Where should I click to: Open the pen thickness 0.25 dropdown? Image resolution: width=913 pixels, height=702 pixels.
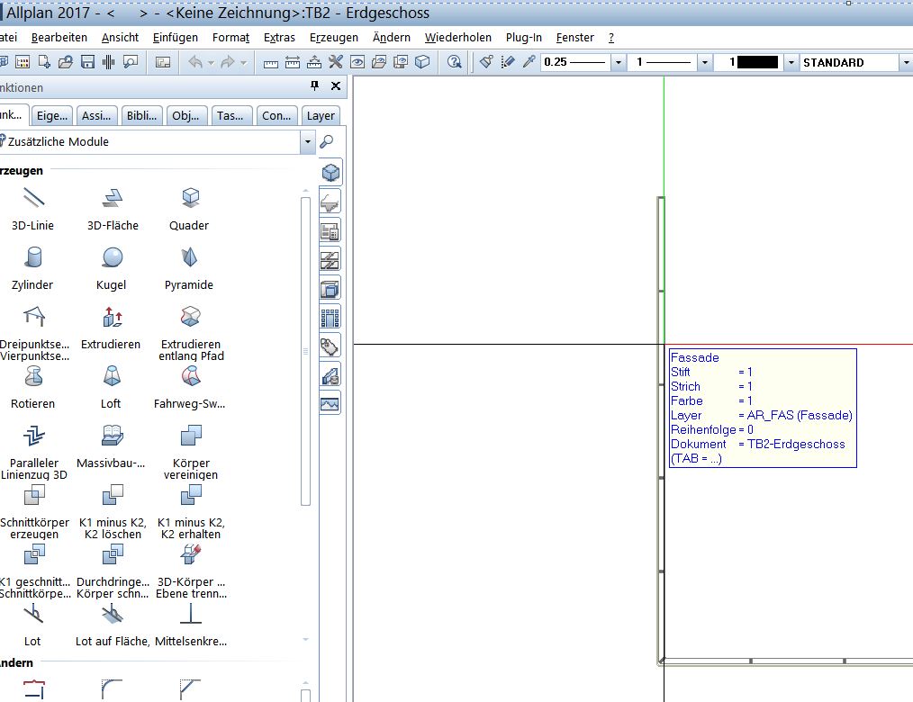(618, 62)
